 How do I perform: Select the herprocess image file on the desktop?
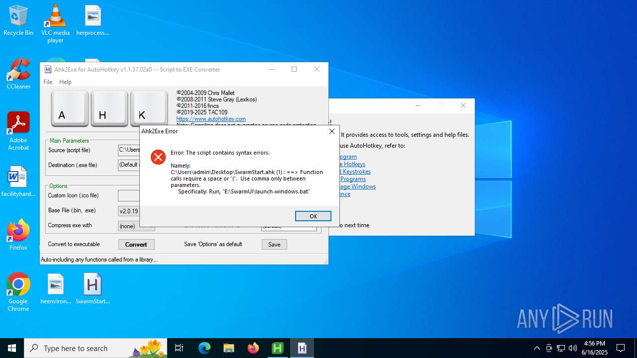(x=93, y=21)
